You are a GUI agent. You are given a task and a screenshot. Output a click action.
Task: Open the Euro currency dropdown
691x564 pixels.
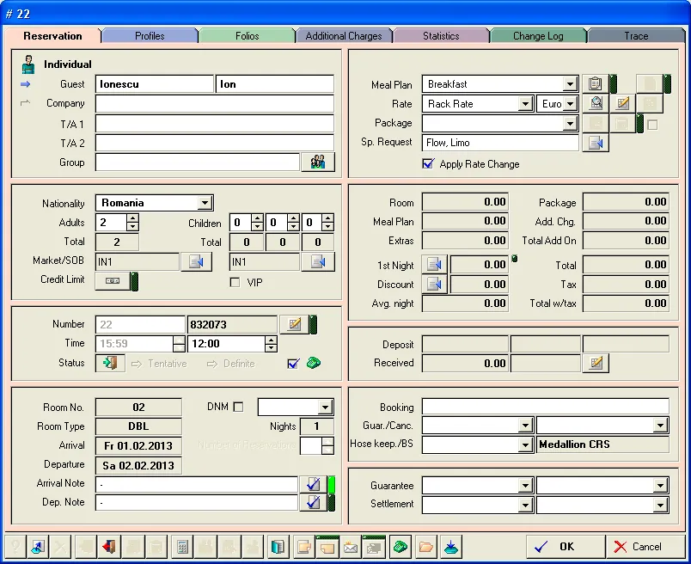click(x=571, y=104)
